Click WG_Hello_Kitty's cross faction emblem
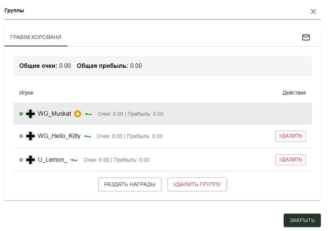This screenshot has width=329, height=231. 30,136
